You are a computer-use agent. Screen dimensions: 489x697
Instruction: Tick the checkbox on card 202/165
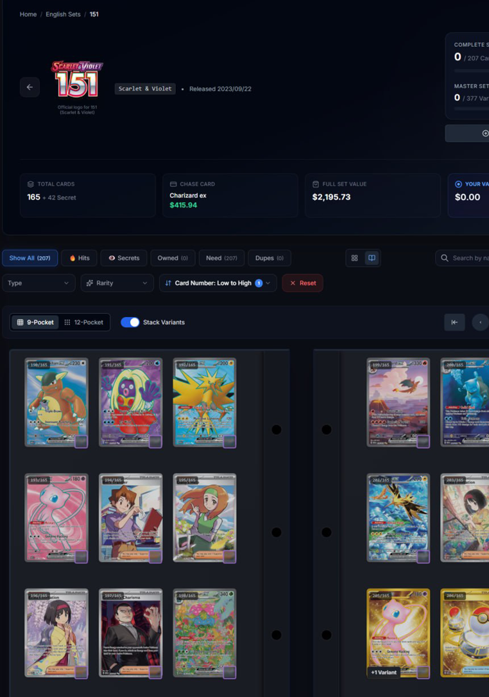pos(423,557)
